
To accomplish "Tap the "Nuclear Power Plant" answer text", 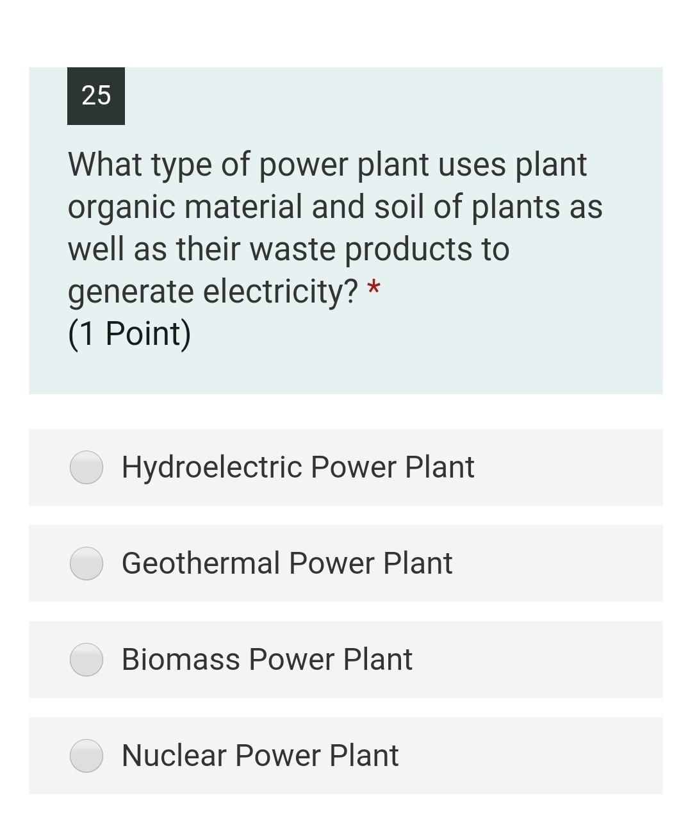I will (x=260, y=755).
